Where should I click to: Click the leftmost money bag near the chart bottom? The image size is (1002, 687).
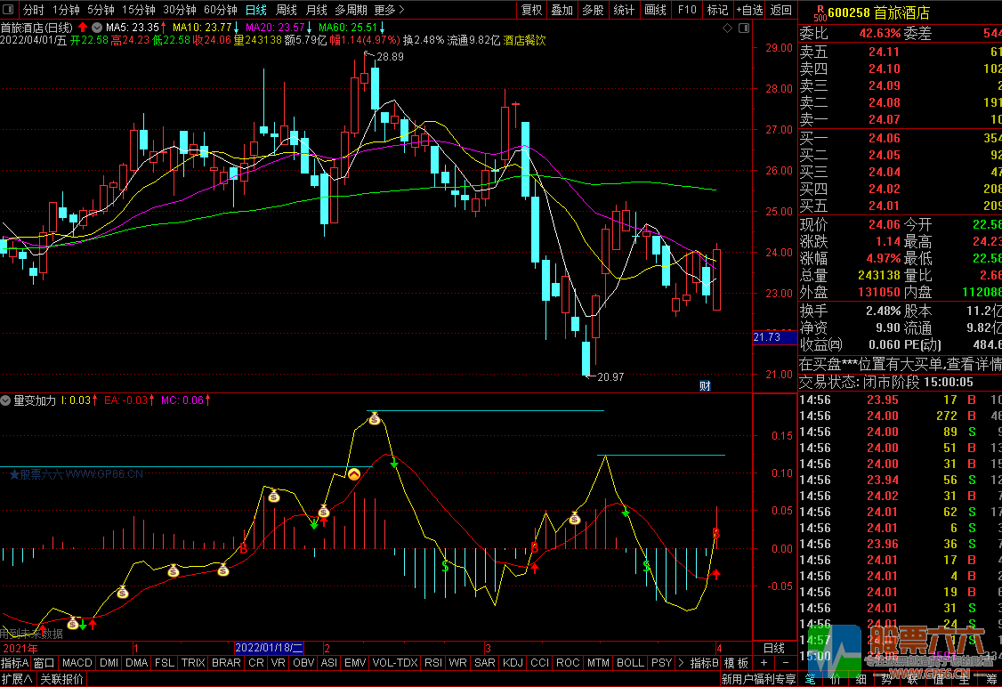(x=73, y=624)
